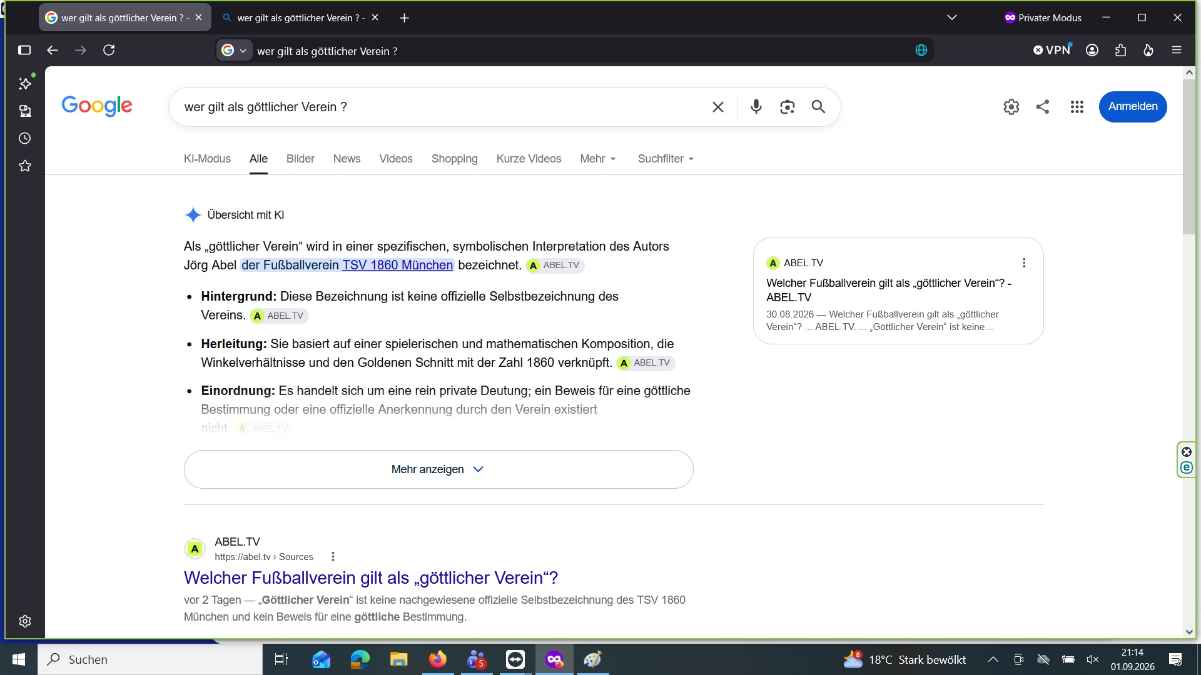
Task: Open Task View on taskbar
Action: (x=281, y=659)
